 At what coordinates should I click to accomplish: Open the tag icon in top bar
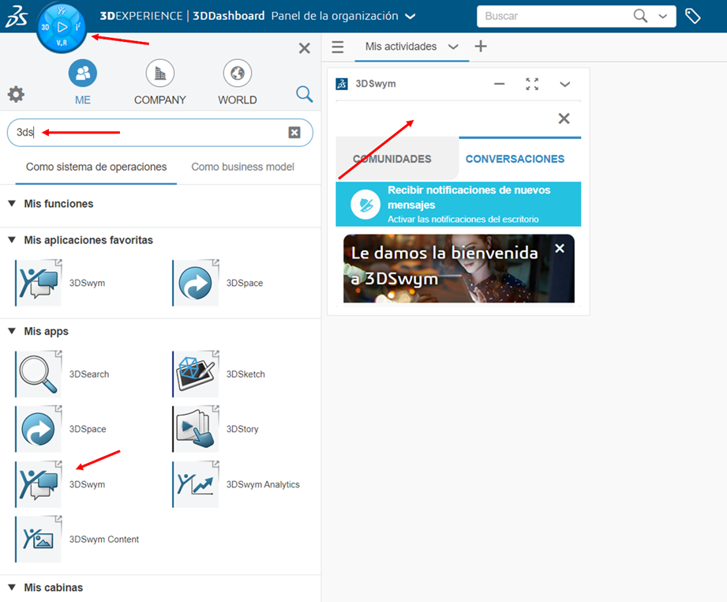tap(693, 17)
